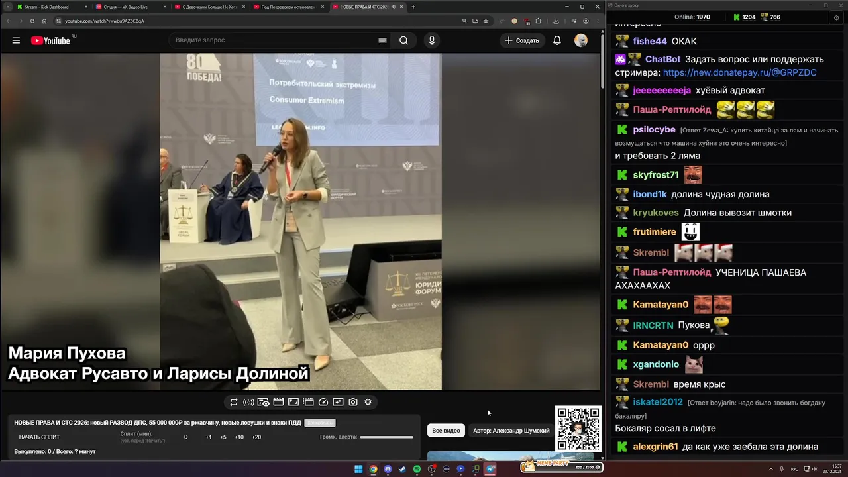Add +5 minutes to split
Viewport: 848px width, 477px height.
click(x=223, y=437)
